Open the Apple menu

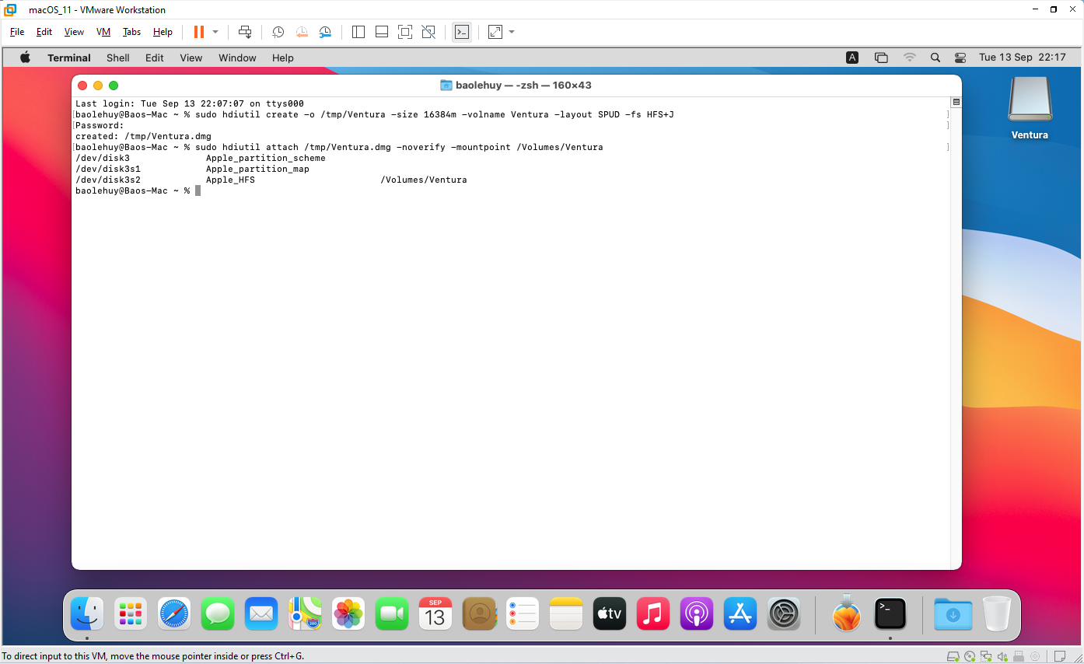coord(25,58)
